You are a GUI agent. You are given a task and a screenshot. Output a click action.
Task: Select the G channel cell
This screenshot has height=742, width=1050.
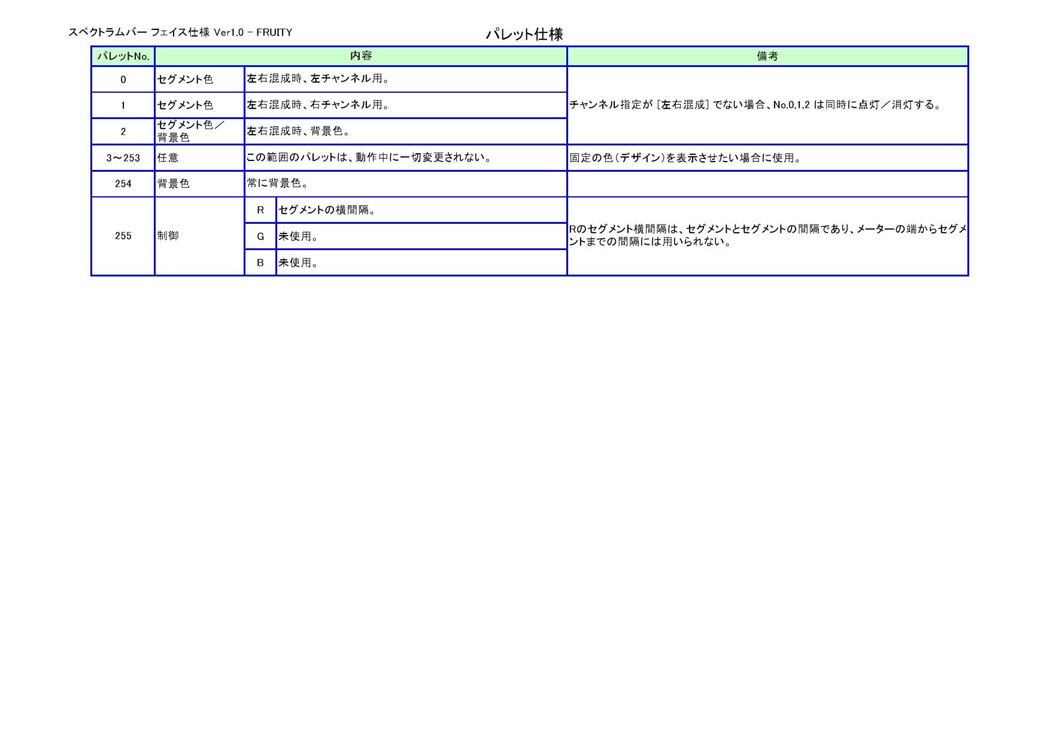[x=260, y=236]
